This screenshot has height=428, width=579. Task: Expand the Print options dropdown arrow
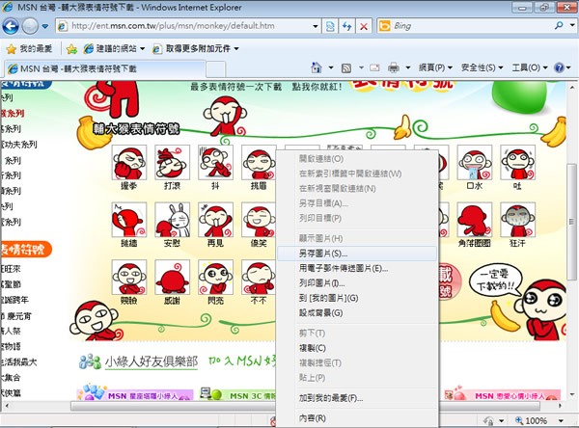(x=408, y=67)
